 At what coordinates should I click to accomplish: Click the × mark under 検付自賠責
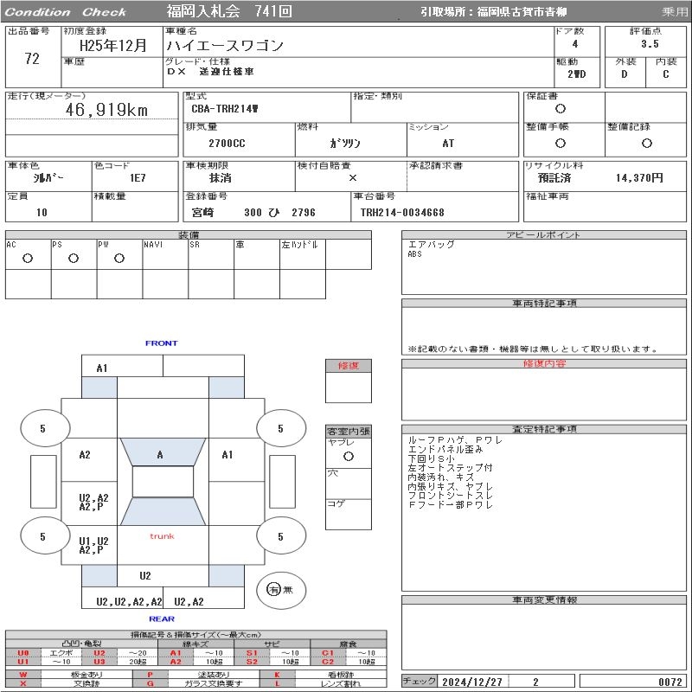pos(353,178)
